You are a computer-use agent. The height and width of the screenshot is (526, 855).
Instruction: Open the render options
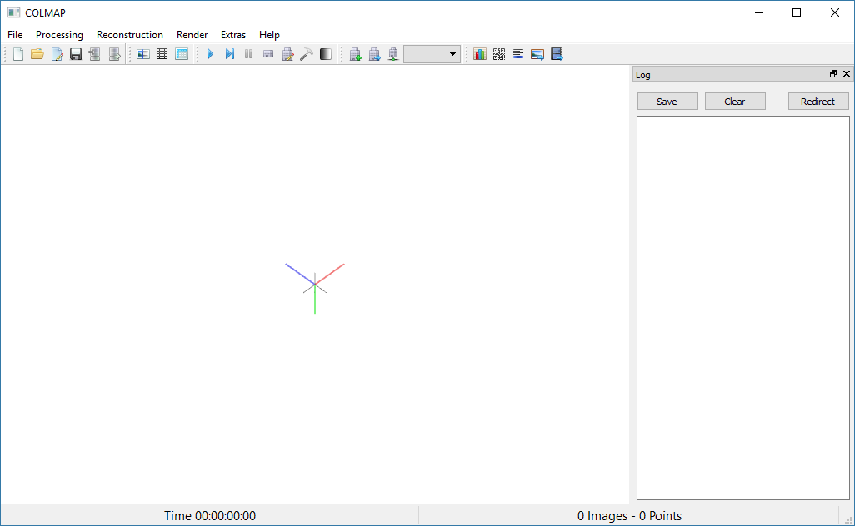(325, 53)
